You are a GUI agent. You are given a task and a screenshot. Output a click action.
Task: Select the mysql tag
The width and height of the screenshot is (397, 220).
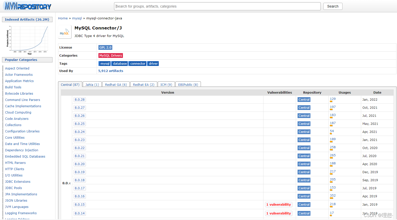point(105,64)
